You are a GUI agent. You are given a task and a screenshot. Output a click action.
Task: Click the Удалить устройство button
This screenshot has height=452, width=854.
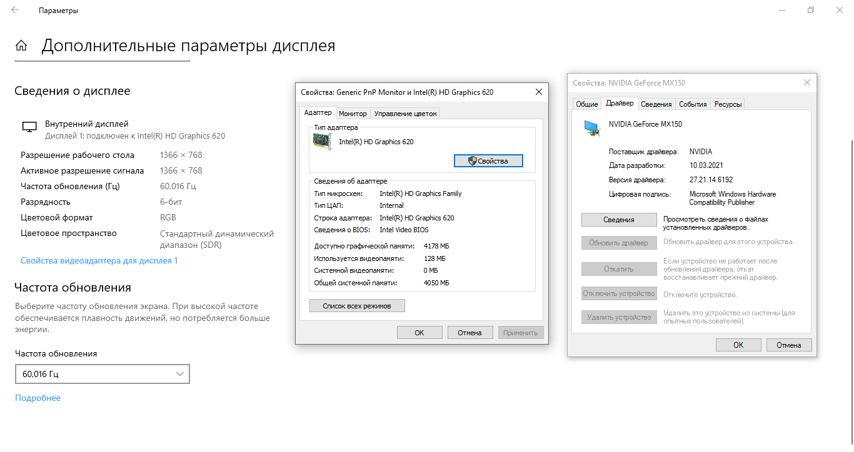[x=619, y=317]
